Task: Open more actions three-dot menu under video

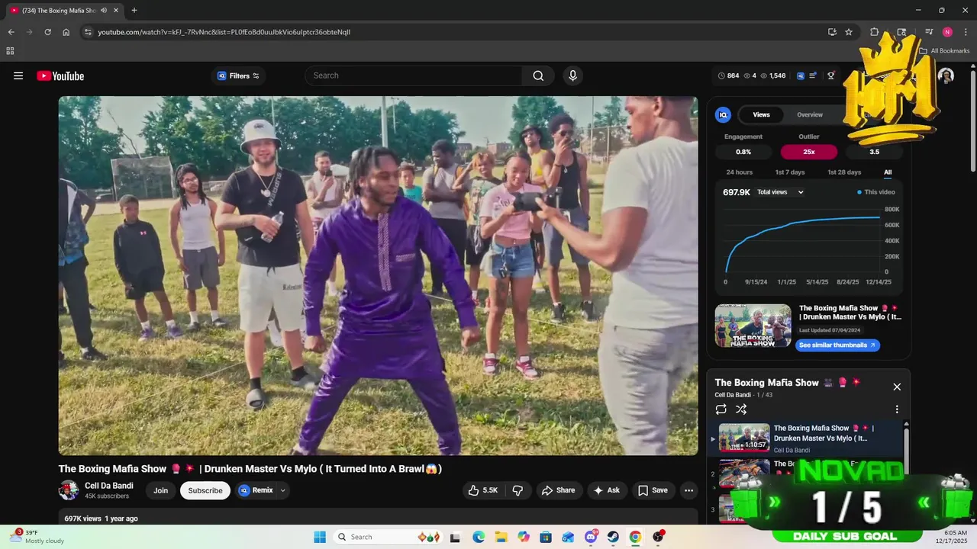Action: click(688, 490)
